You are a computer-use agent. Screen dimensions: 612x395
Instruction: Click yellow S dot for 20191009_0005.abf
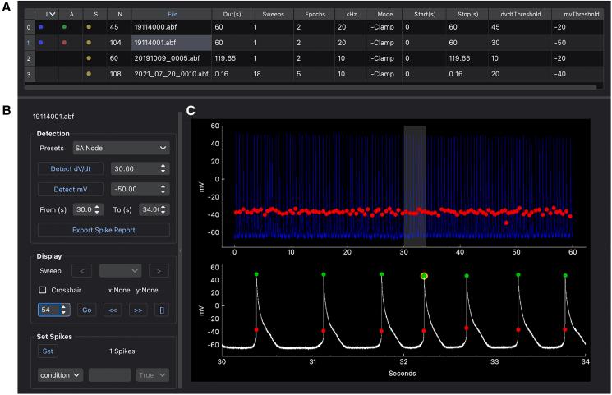pyautogui.click(x=90, y=58)
